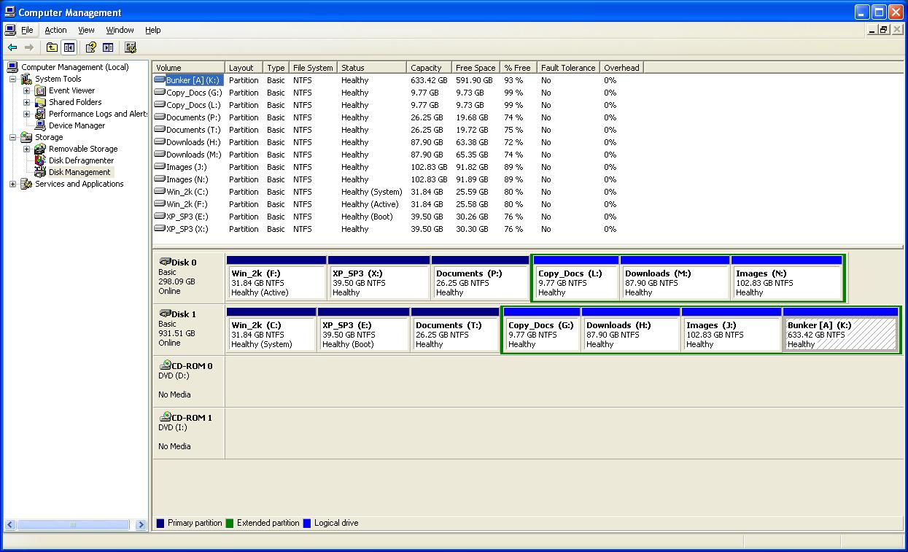Select the Win_2k (F:) partition on Disk 0
This screenshot has width=908, height=552.
[276, 277]
